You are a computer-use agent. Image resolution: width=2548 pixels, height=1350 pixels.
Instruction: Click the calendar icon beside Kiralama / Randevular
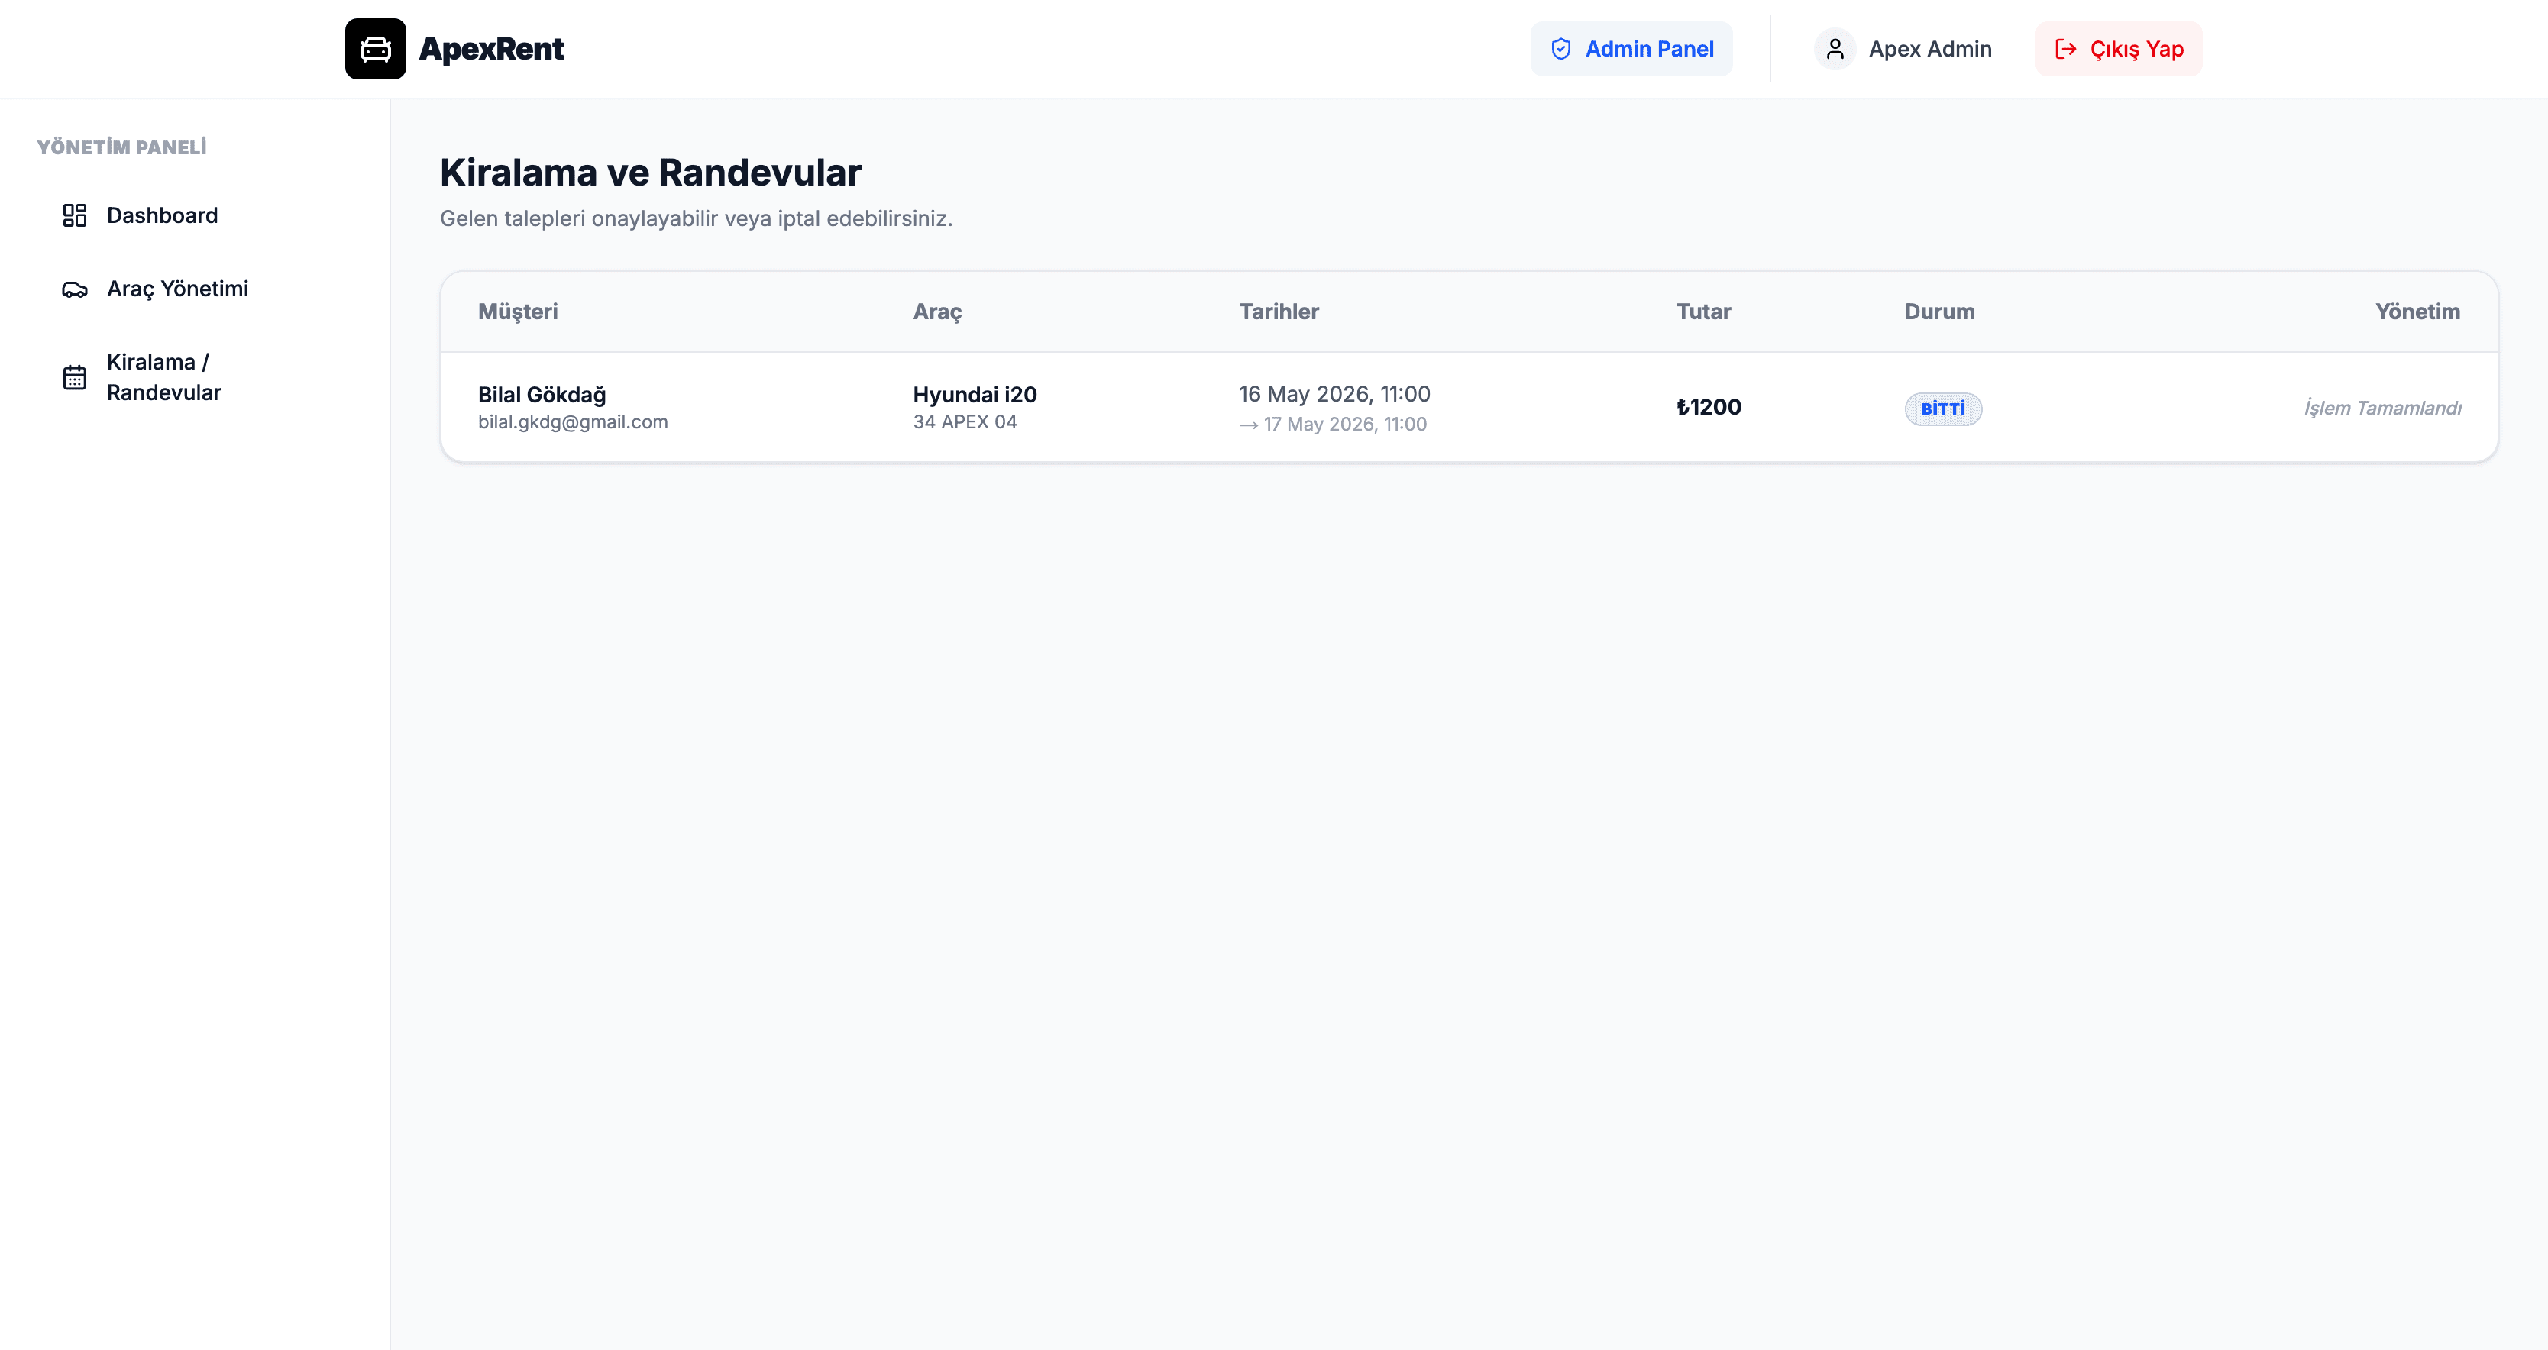click(x=75, y=378)
